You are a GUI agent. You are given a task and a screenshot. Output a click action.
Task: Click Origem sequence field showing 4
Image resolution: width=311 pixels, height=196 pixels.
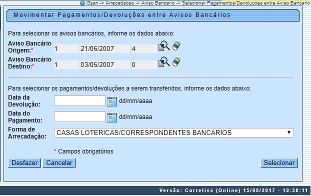tap(144, 48)
